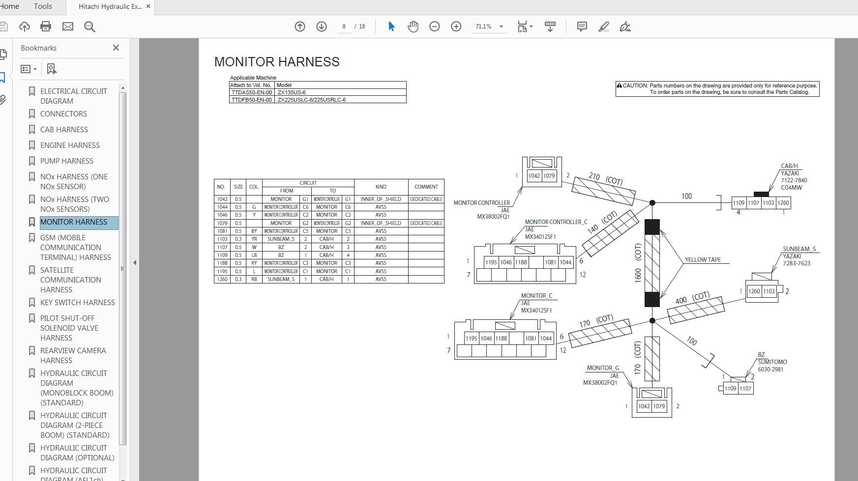Switch to the Home tab
This screenshot has width=858, height=481.
pyautogui.click(x=10, y=6)
